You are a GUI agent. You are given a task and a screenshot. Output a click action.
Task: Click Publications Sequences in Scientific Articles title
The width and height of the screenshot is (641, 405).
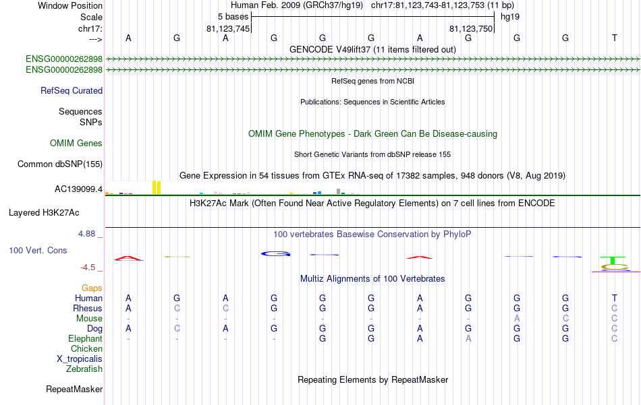[x=372, y=102]
